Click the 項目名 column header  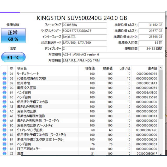pyautogui.click(x=47, y=68)
